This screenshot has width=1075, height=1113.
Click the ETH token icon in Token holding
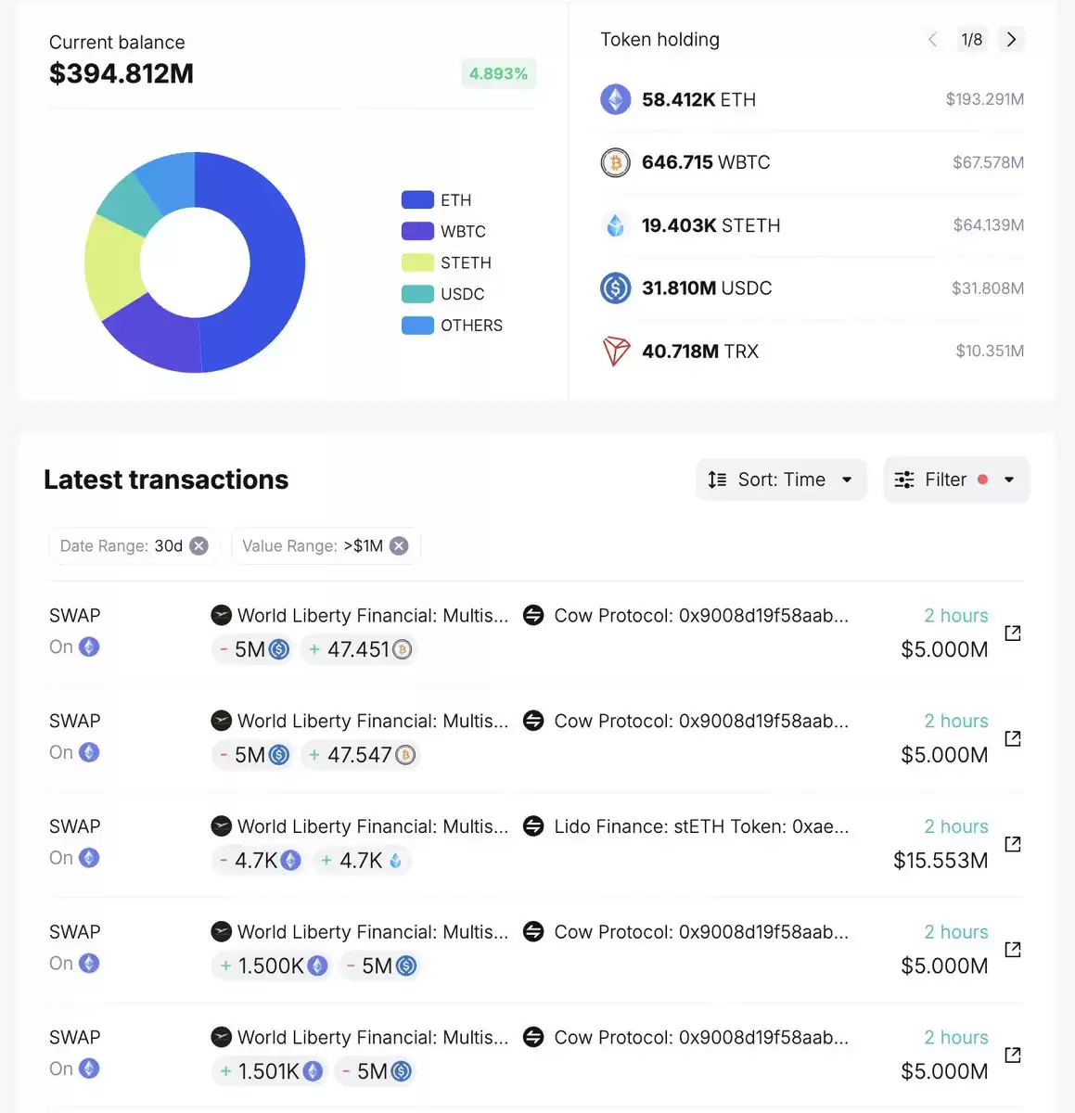(x=615, y=99)
